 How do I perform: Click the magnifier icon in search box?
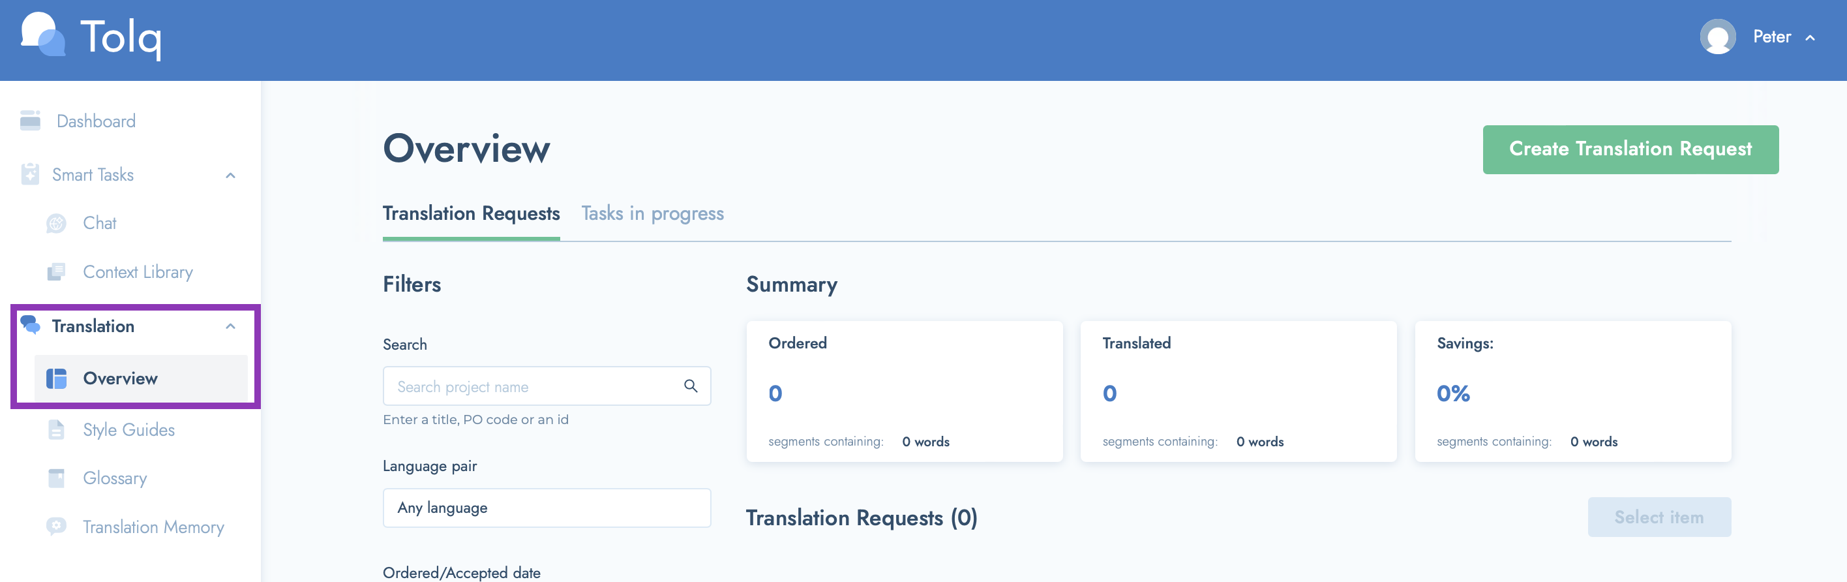tap(691, 386)
